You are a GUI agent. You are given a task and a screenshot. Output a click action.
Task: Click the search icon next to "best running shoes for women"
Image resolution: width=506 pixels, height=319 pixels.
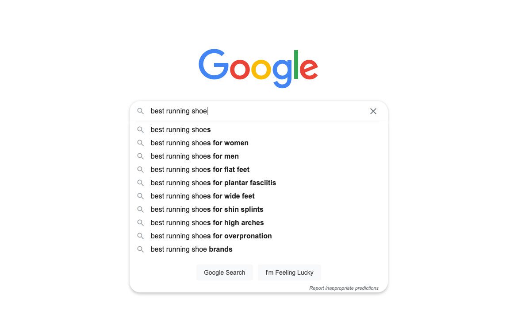pyautogui.click(x=140, y=143)
